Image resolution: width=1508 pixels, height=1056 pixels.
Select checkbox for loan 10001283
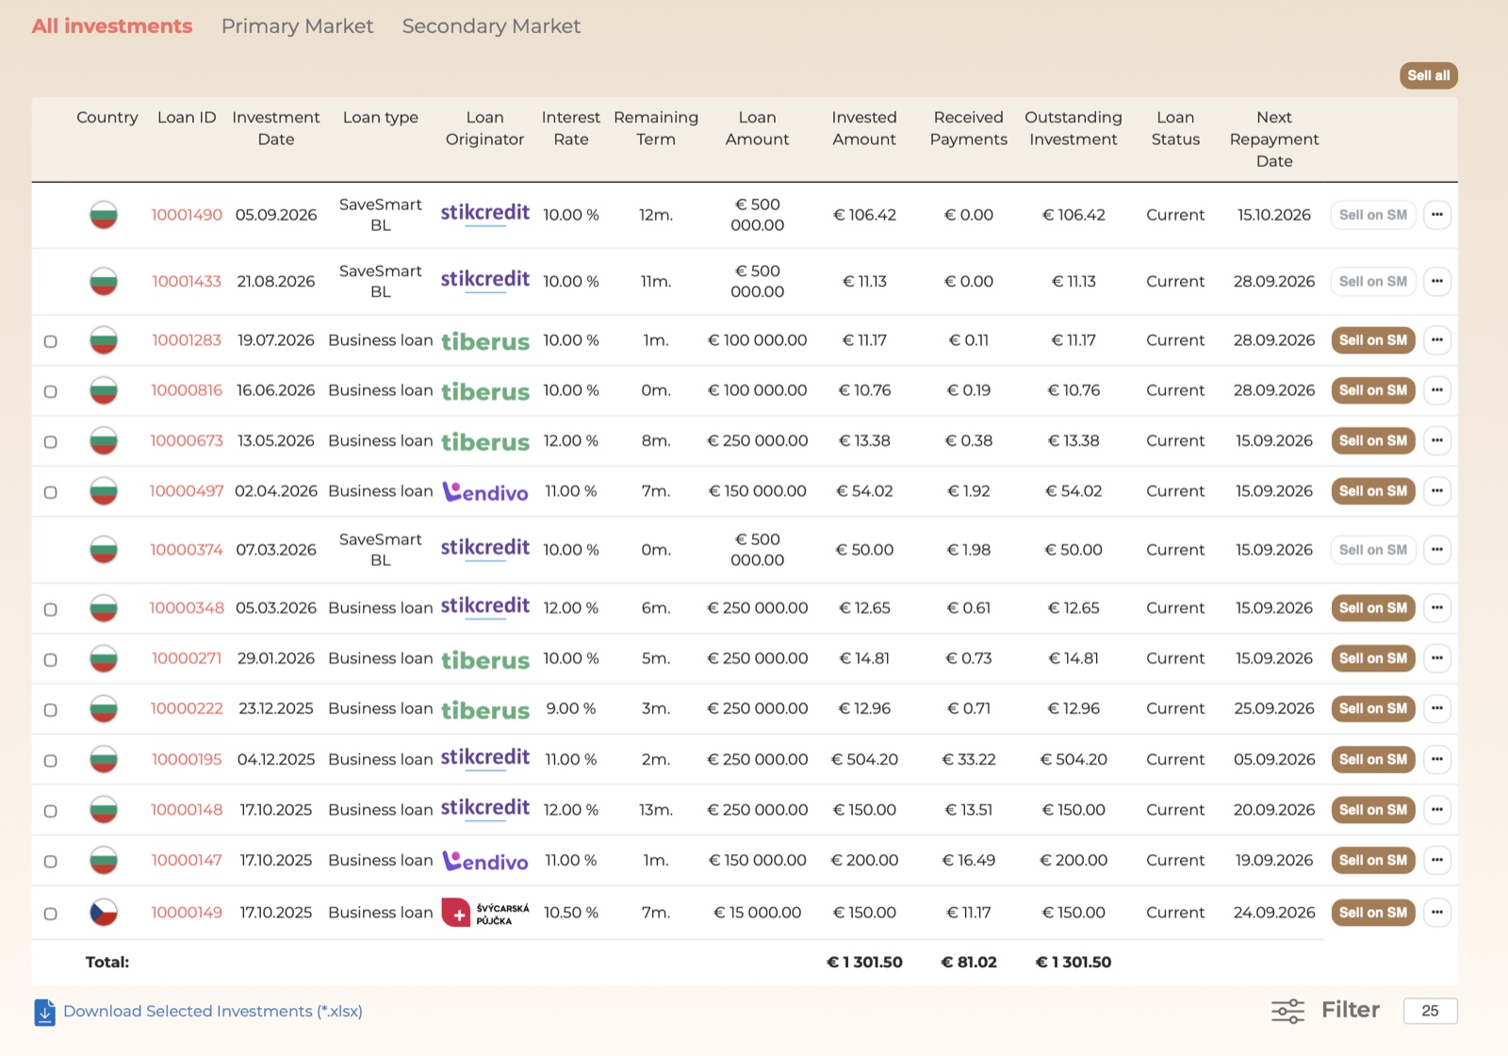click(51, 341)
